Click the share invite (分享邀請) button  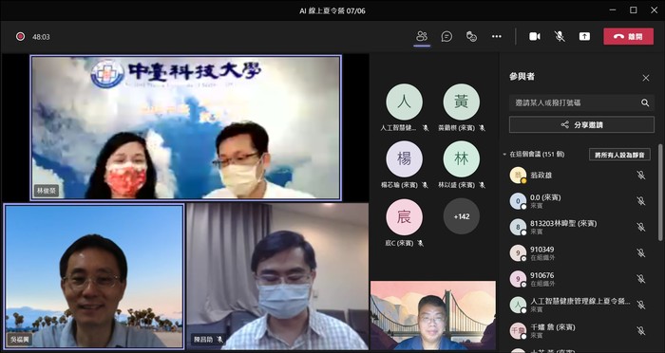[x=581, y=124]
